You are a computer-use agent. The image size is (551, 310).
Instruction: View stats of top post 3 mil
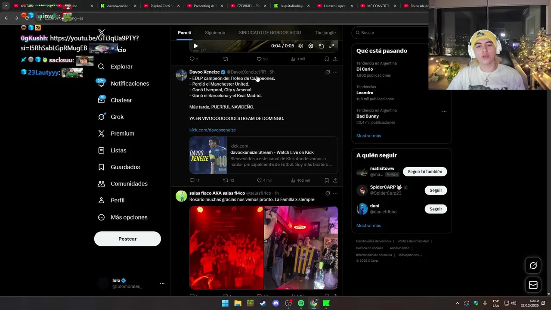click(x=297, y=59)
